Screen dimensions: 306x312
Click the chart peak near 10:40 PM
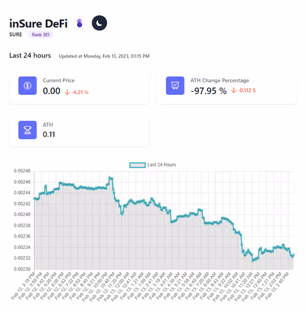point(110,178)
